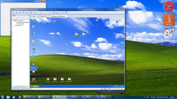Open Windows Media Player from host taskbar
177x99 pixels.
click(14, 97)
